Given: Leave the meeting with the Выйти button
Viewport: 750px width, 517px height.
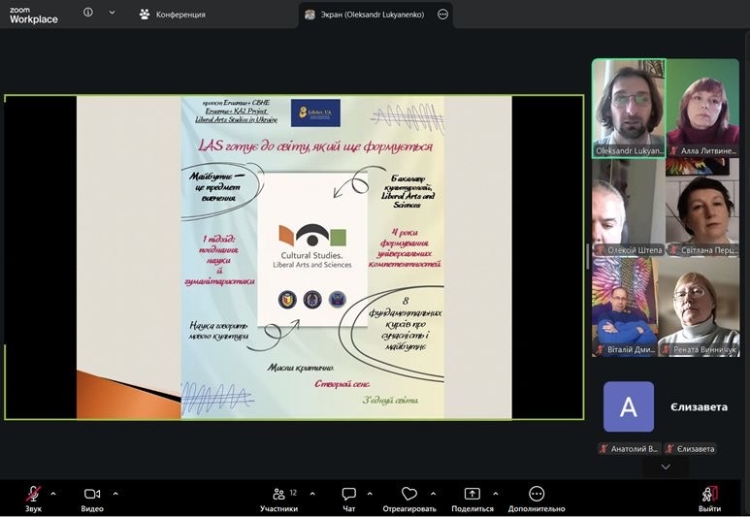Looking at the screenshot, I should (x=709, y=495).
